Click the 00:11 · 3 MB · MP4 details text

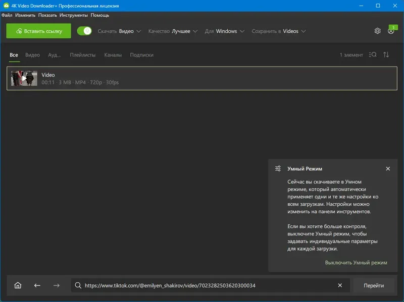[80, 82]
